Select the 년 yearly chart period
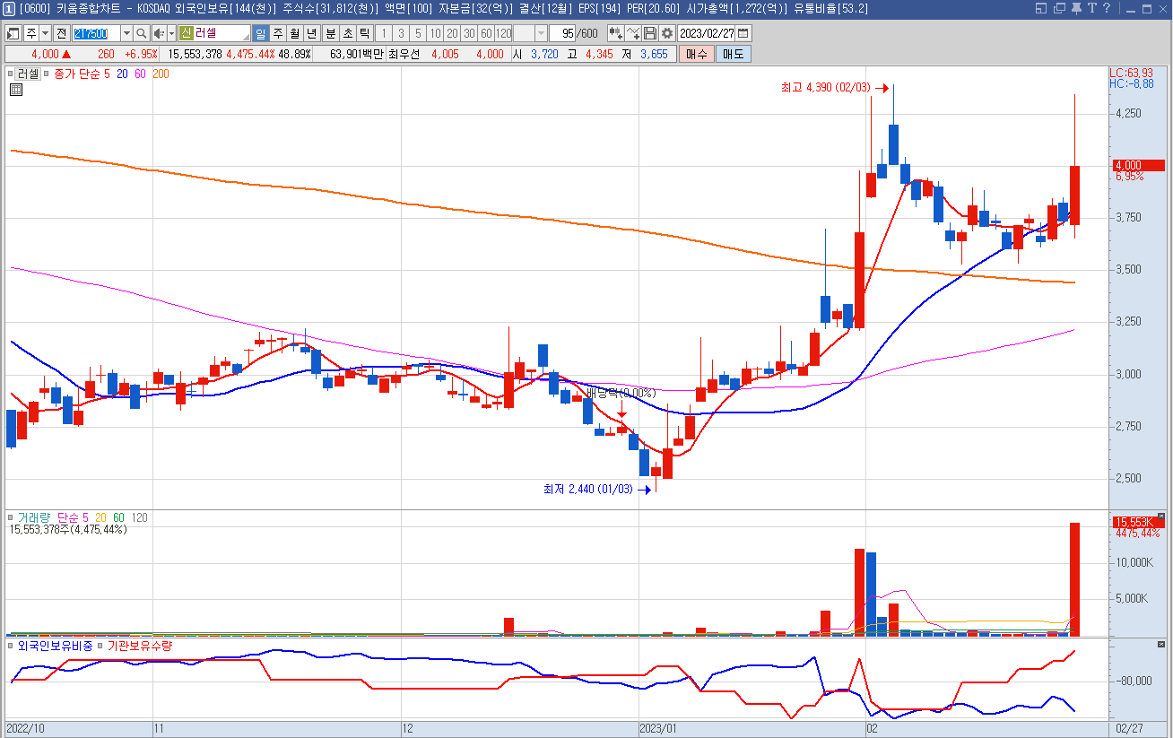 coord(311,33)
